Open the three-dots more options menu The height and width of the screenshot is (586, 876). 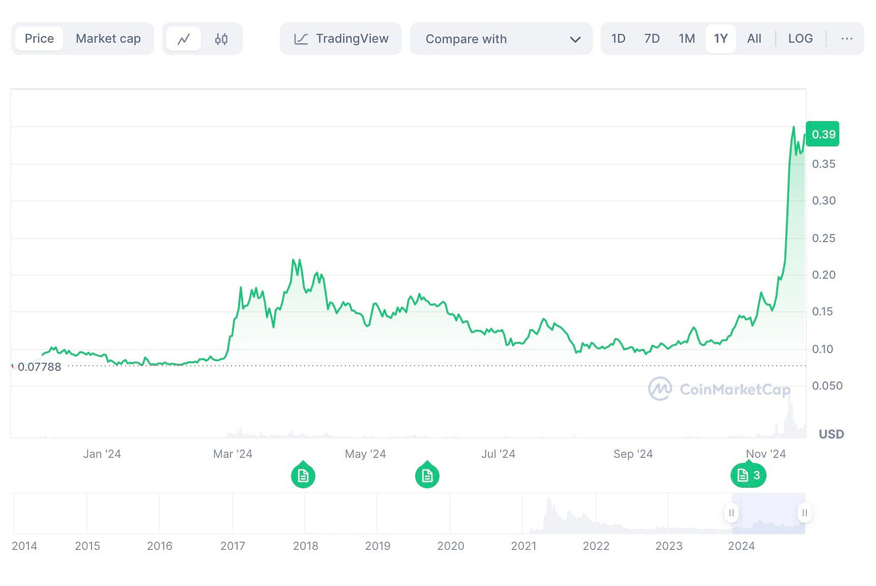[x=847, y=39]
